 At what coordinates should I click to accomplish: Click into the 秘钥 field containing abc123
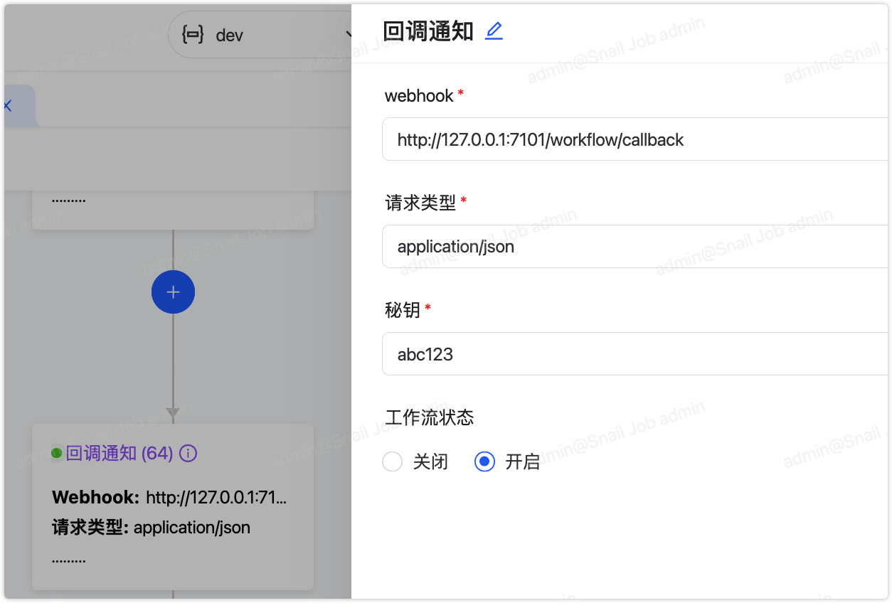coord(635,354)
